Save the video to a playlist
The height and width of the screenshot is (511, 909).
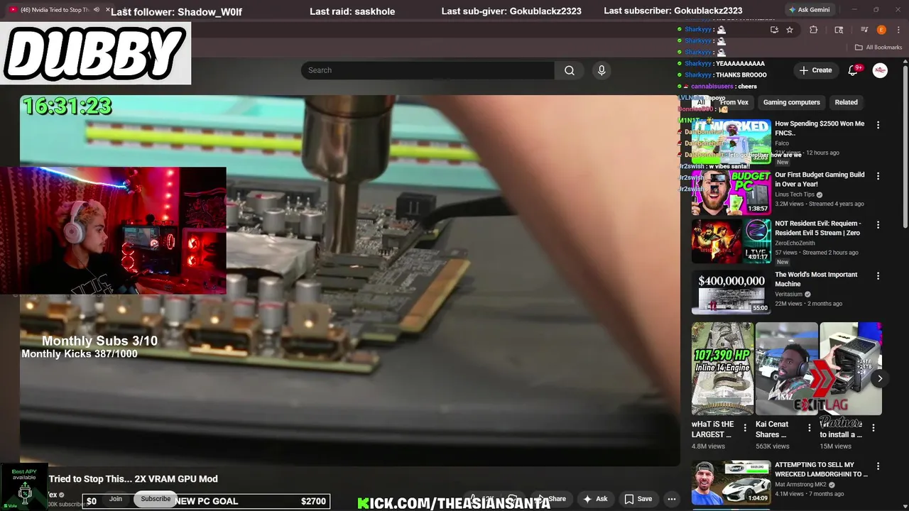(638, 499)
